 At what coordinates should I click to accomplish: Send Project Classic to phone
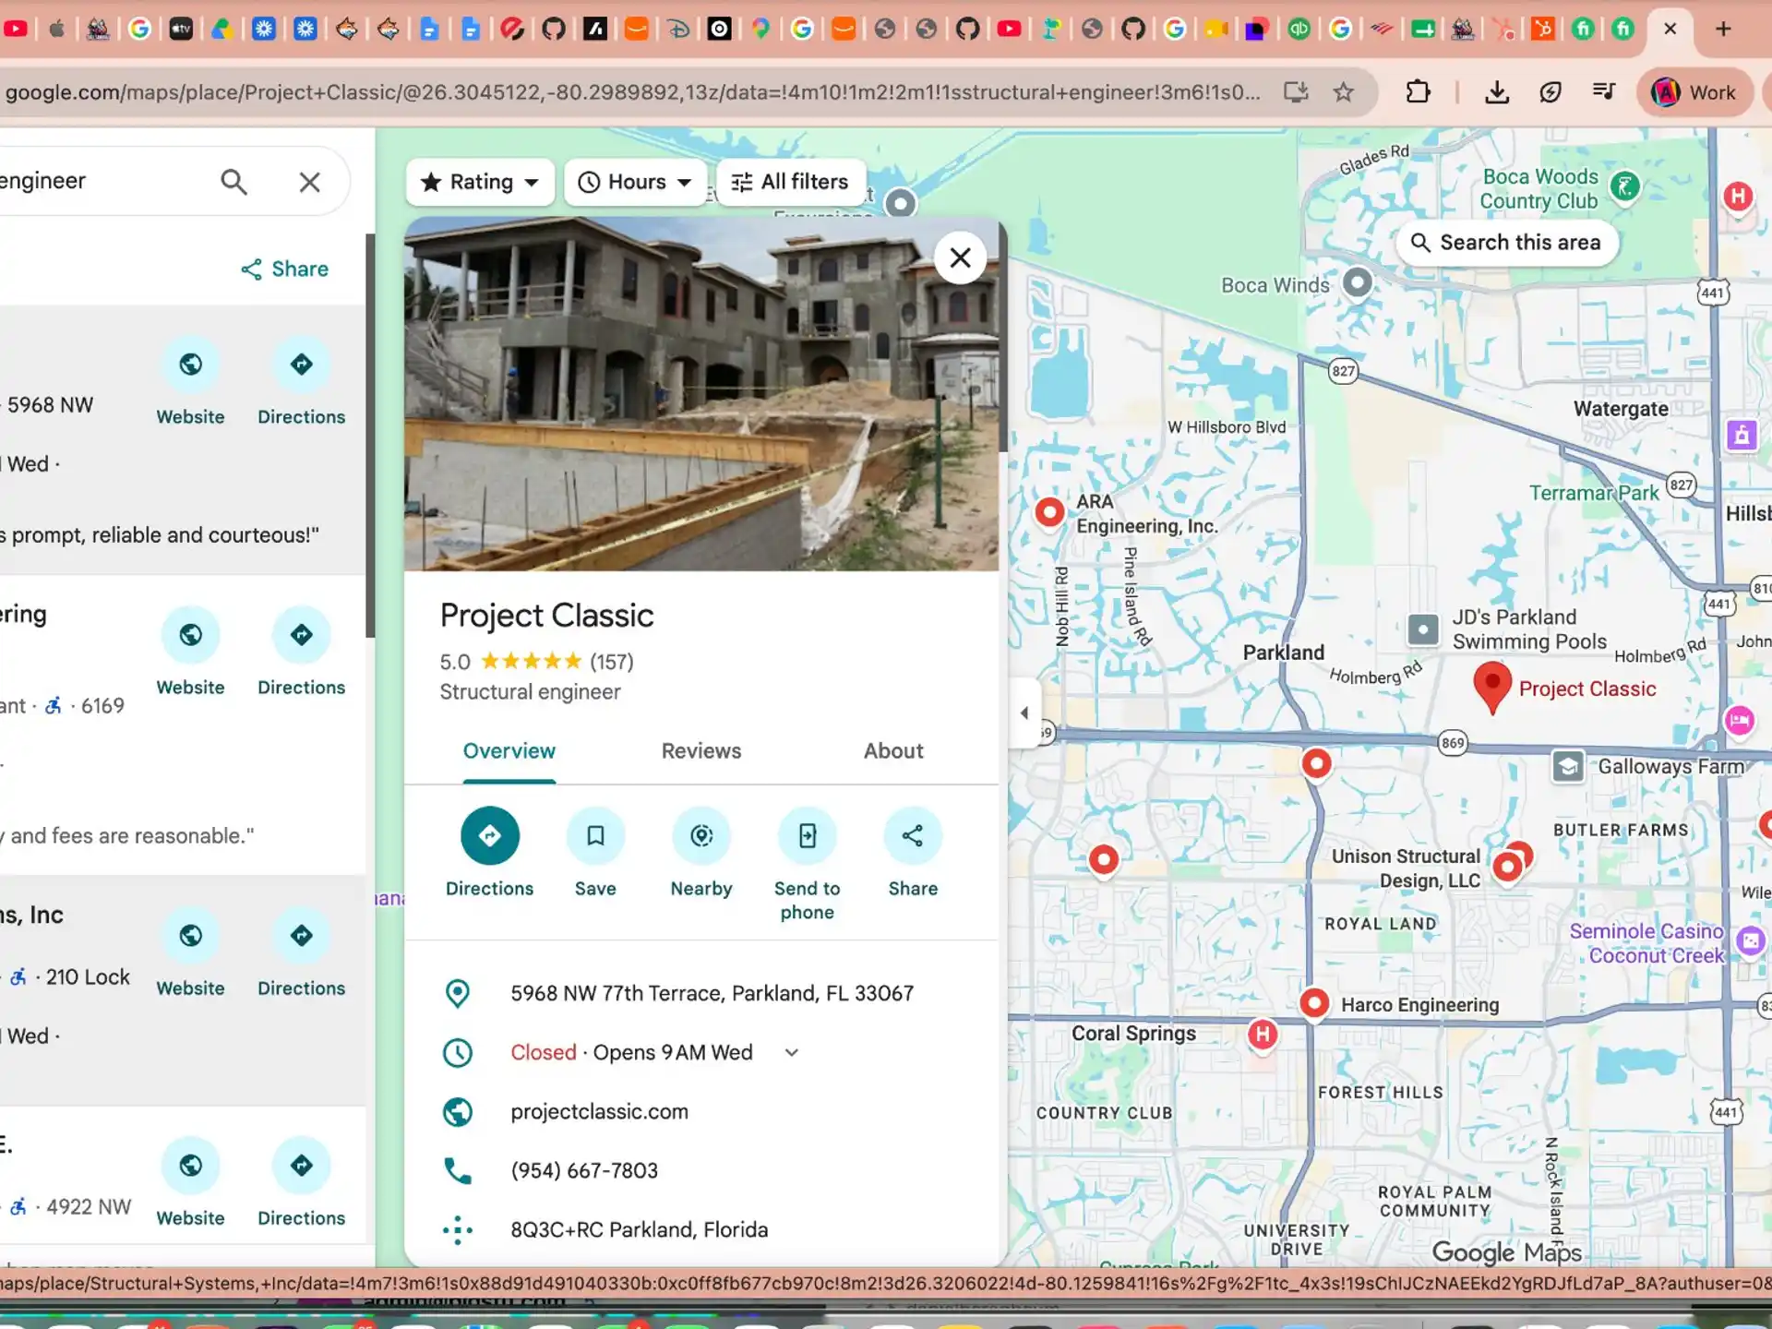click(807, 863)
